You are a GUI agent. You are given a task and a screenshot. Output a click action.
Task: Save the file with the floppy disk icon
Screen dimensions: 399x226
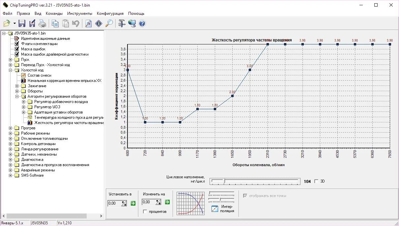(x=22, y=23)
